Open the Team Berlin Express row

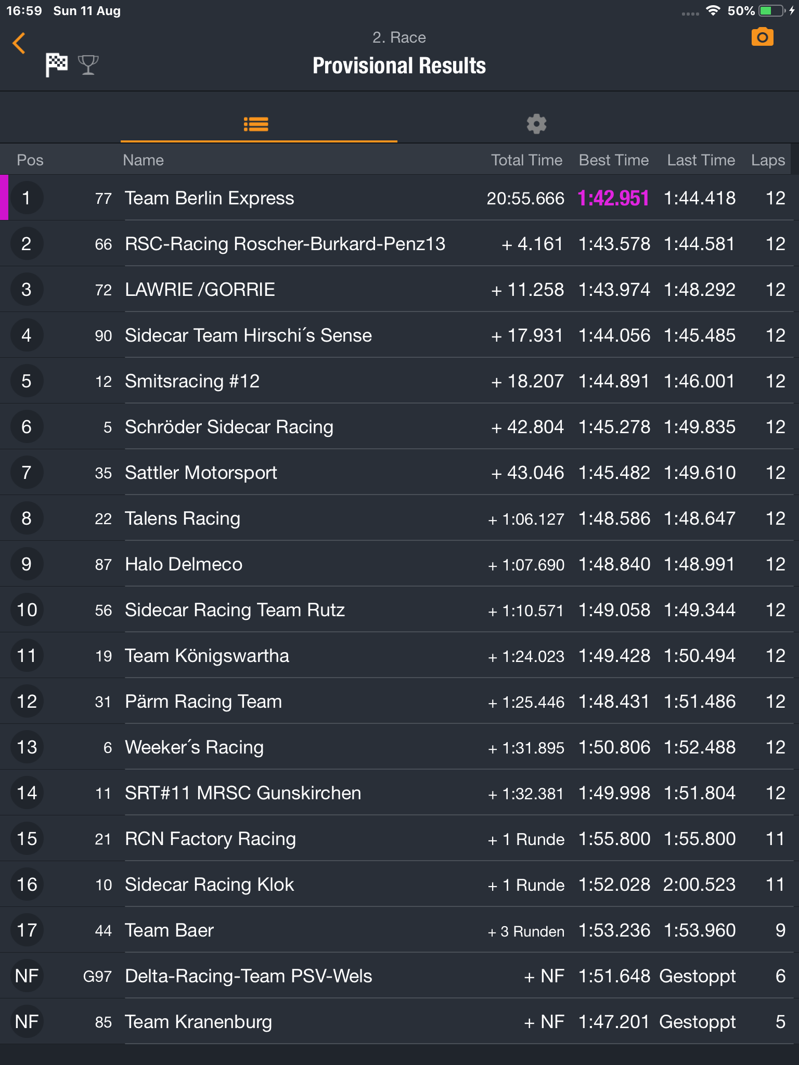pos(399,198)
